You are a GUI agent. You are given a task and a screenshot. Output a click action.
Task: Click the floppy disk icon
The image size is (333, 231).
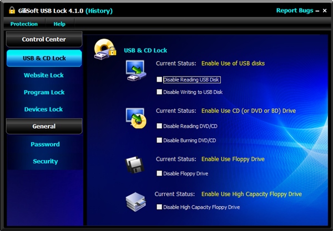pos(134,164)
